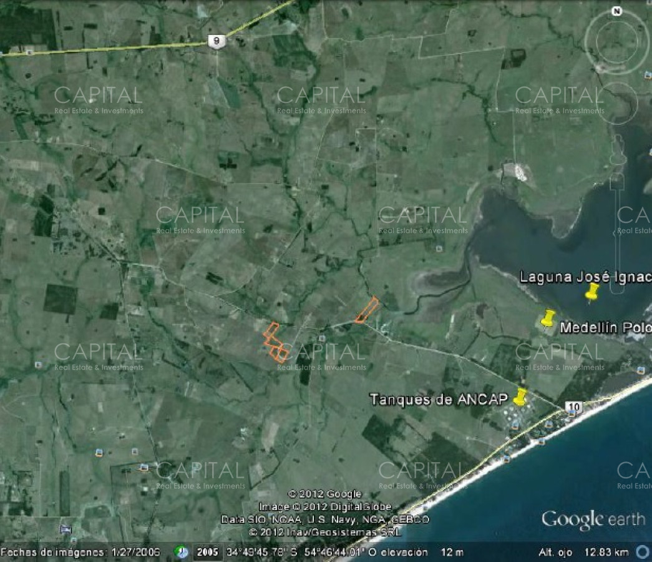Image resolution: width=652 pixels, height=562 pixels.
Task: Click the streaming status circle indicator
Action: [x=642, y=552]
